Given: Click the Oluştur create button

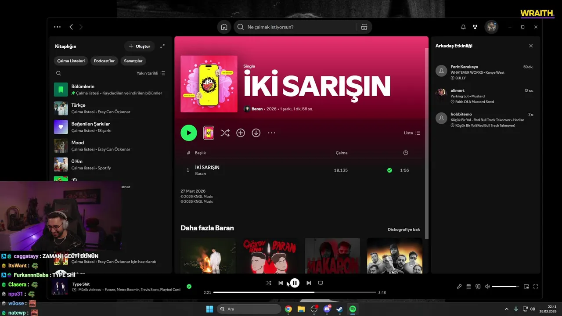Looking at the screenshot, I should pyautogui.click(x=140, y=46).
